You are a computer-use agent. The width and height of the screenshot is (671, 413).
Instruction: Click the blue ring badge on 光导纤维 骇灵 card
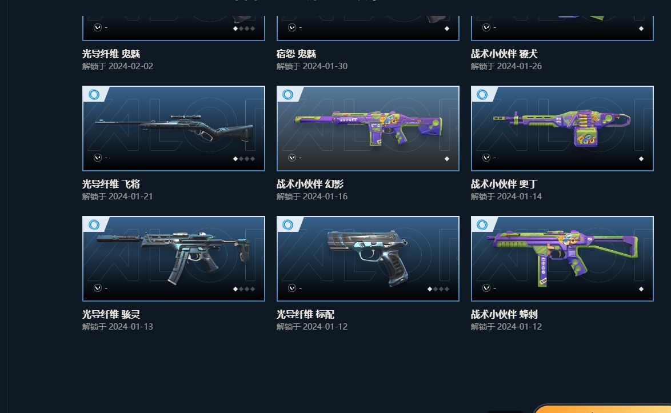pyautogui.click(x=94, y=225)
